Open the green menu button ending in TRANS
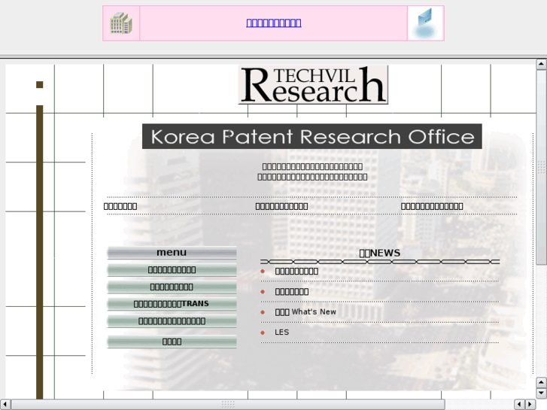 pyautogui.click(x=172, y=304)
